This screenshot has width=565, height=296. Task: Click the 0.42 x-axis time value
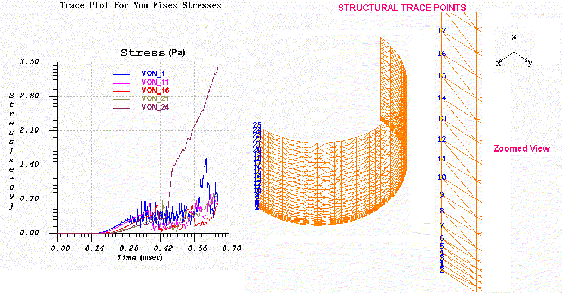point(163,249)
